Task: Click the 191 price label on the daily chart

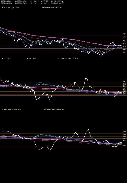Action: [124, 37]
